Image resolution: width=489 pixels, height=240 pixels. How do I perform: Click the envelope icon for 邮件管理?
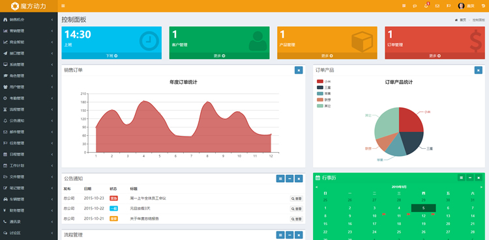pos(5,132)
